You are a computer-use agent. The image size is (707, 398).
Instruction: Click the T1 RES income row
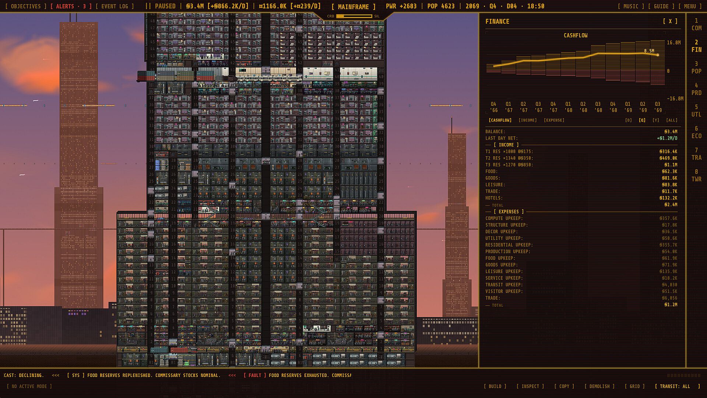click(581, 151)
